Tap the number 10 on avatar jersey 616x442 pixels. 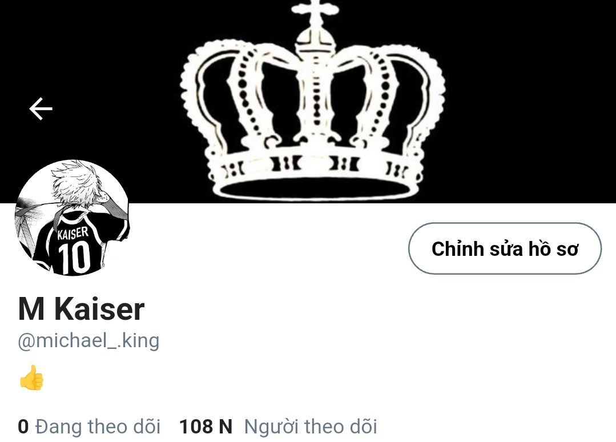tap(75, 258)
